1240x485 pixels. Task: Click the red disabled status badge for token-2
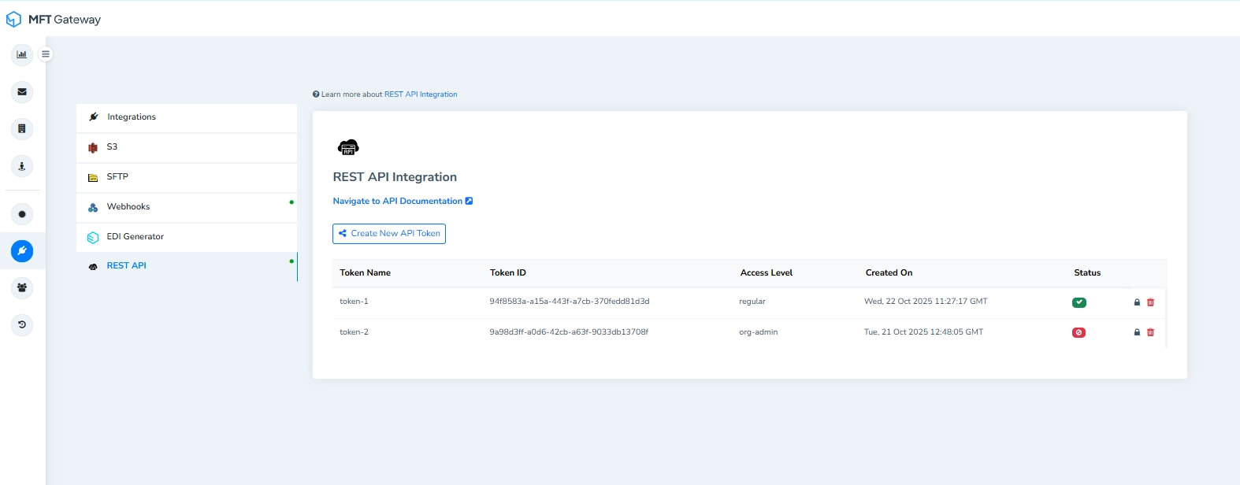(1079, 332)
